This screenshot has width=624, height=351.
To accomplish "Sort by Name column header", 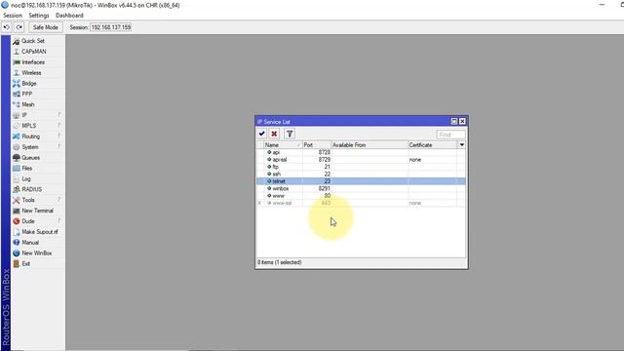I will (283, 145).
